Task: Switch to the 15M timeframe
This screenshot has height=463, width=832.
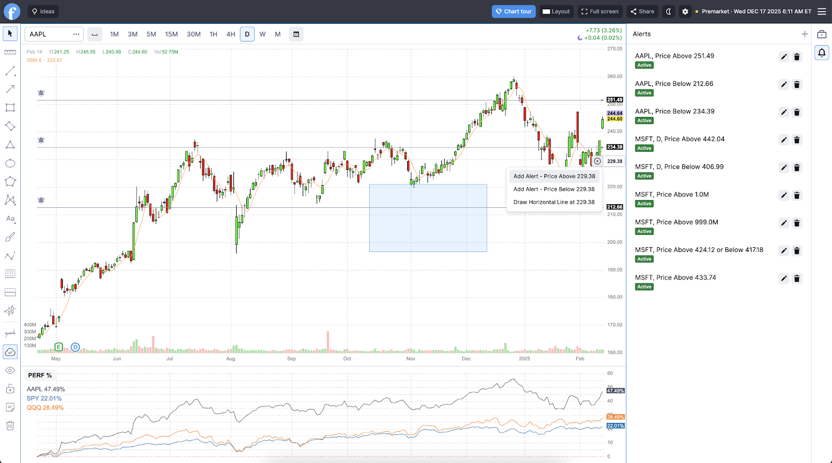Action: 171,34
